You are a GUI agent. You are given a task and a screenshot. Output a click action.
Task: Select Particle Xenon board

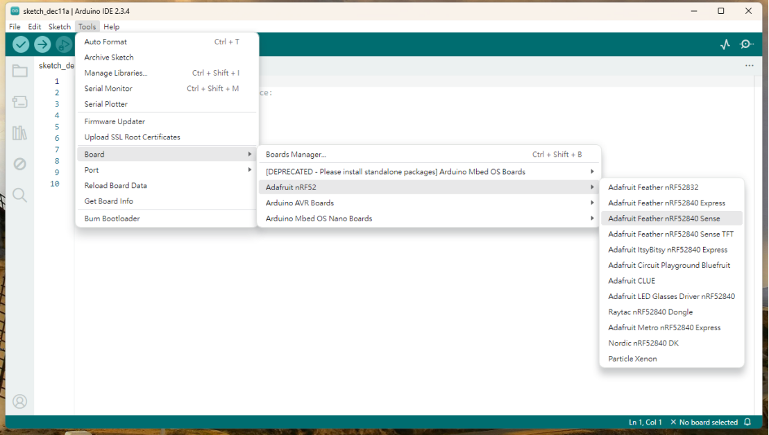tap(672, 359)
